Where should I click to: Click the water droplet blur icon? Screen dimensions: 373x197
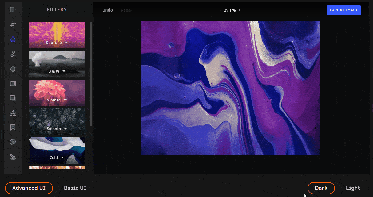13,69
